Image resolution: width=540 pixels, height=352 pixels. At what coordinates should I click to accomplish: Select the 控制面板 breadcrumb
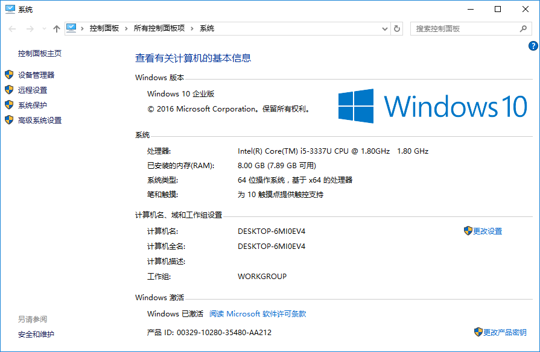104,28
